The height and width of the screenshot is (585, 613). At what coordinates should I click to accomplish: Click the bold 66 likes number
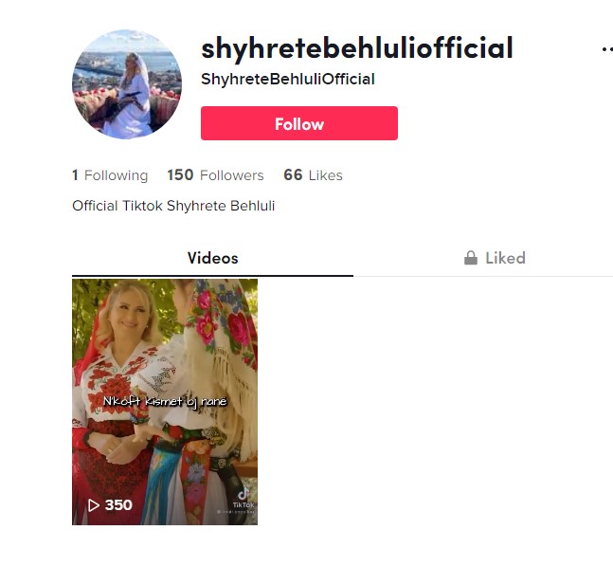293,174
